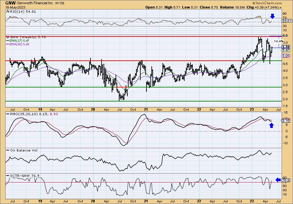Click the Open 5.31 value
This screenshot has width=293, height=204.
coord(154,7)
